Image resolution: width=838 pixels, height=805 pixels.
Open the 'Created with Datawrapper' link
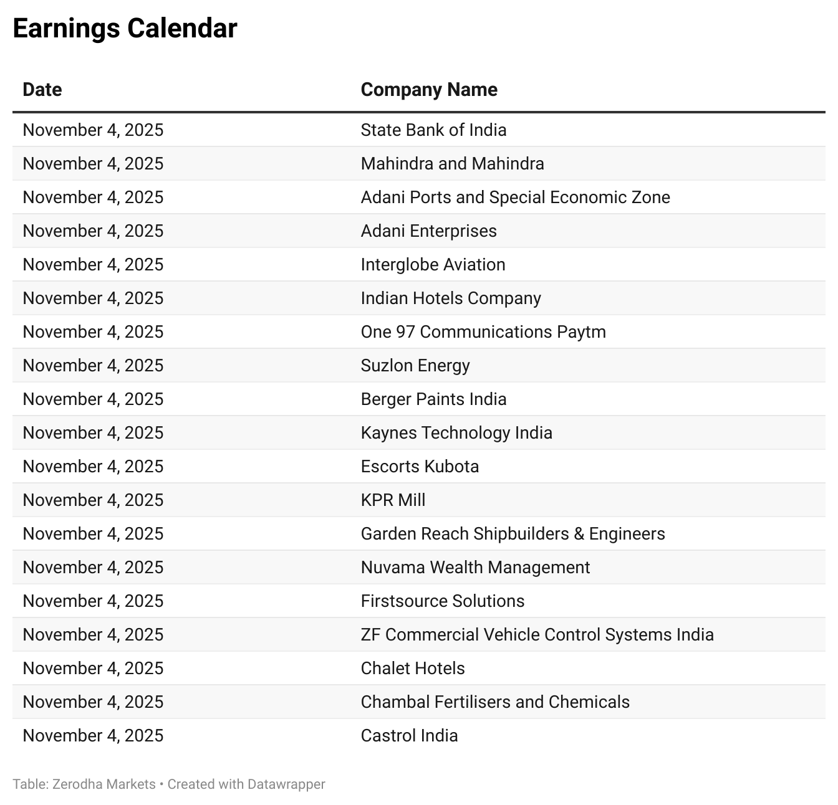pos(246,784)
